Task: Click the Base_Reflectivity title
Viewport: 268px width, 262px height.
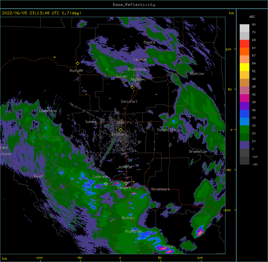Action: click(x=134, y=5)
